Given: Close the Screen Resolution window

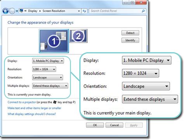Looking at the screenshot, I should tap(141, 2).
